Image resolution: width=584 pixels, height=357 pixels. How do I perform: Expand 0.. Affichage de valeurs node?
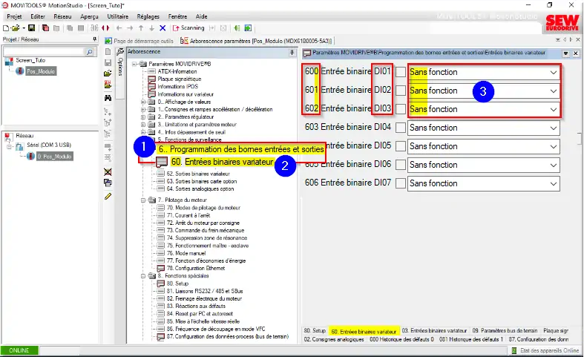tap(143, 102)
